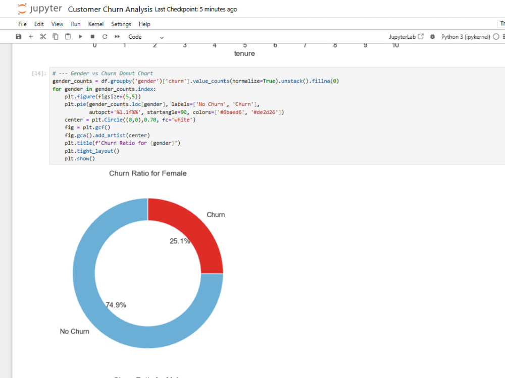Enable the debugger bug icon
This screenshot has height=378, width=505.
pos(432,37)
